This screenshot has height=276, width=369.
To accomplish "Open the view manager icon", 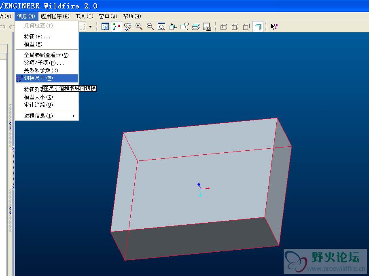I will pos(207,27).
